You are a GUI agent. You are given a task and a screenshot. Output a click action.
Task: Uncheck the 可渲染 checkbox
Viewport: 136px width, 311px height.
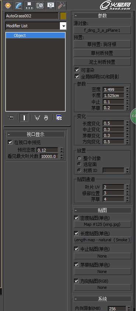[x=77, y=70]
